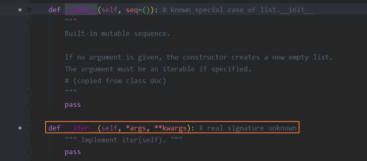Click the 'real signature unknown' comment

(248, 128)
